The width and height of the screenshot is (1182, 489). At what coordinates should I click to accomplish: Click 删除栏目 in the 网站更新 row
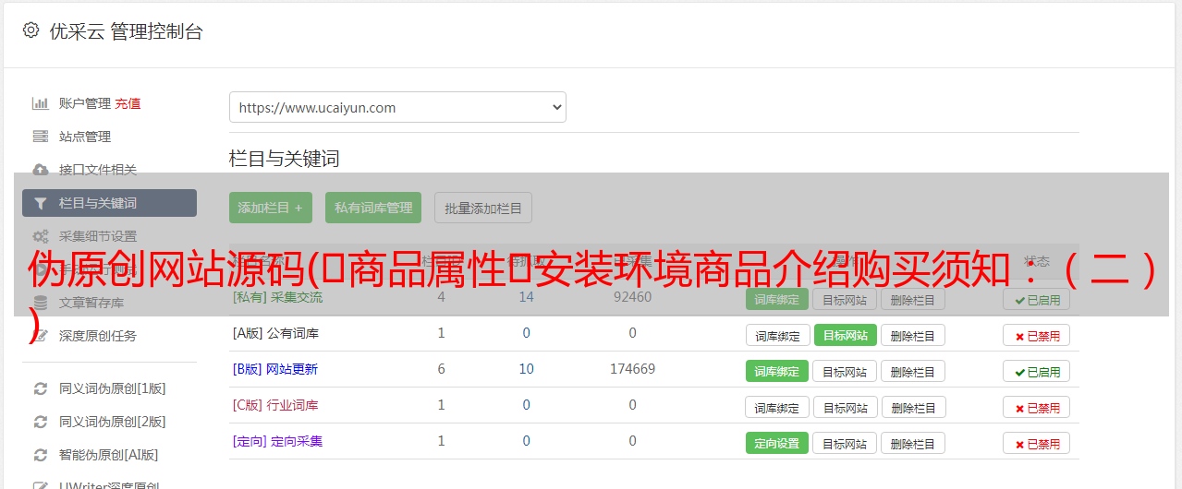(x=913, y=372)
